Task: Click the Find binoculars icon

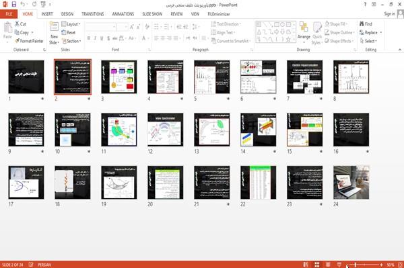Action: (362, 24)
